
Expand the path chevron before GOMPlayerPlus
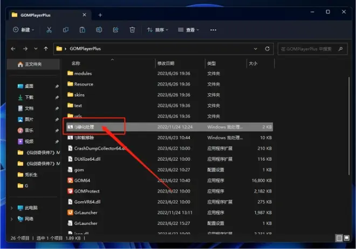[x=65, y=48]
